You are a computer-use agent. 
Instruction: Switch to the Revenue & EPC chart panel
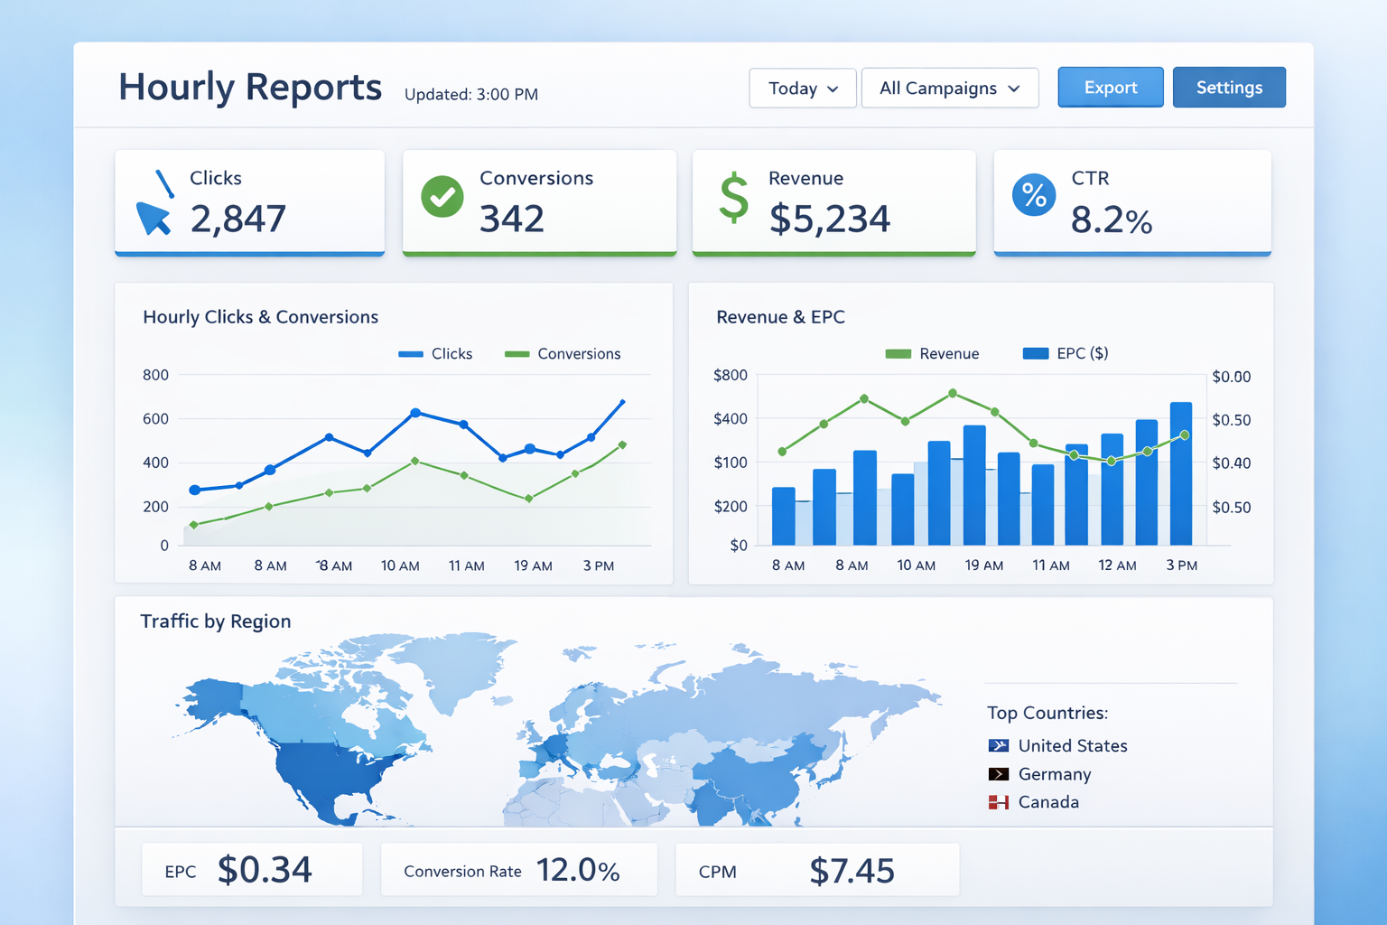coord(780,317)
